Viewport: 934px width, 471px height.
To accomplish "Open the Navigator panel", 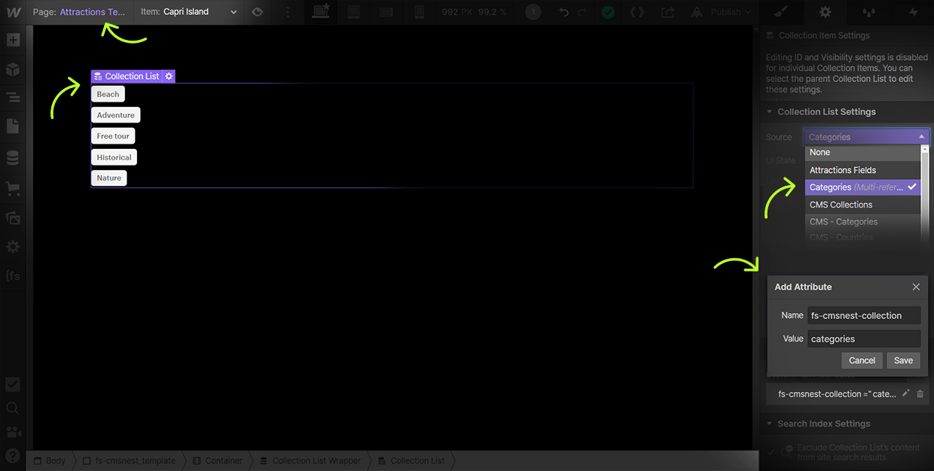I will click(x=13, y=98).
